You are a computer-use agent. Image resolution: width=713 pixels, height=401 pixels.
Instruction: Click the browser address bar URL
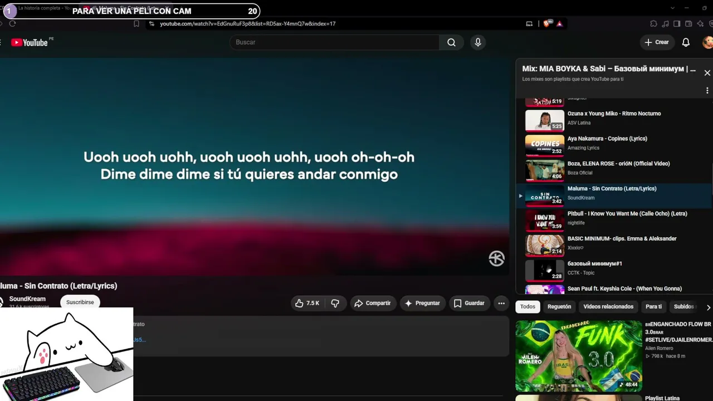(x=248, y=24)
